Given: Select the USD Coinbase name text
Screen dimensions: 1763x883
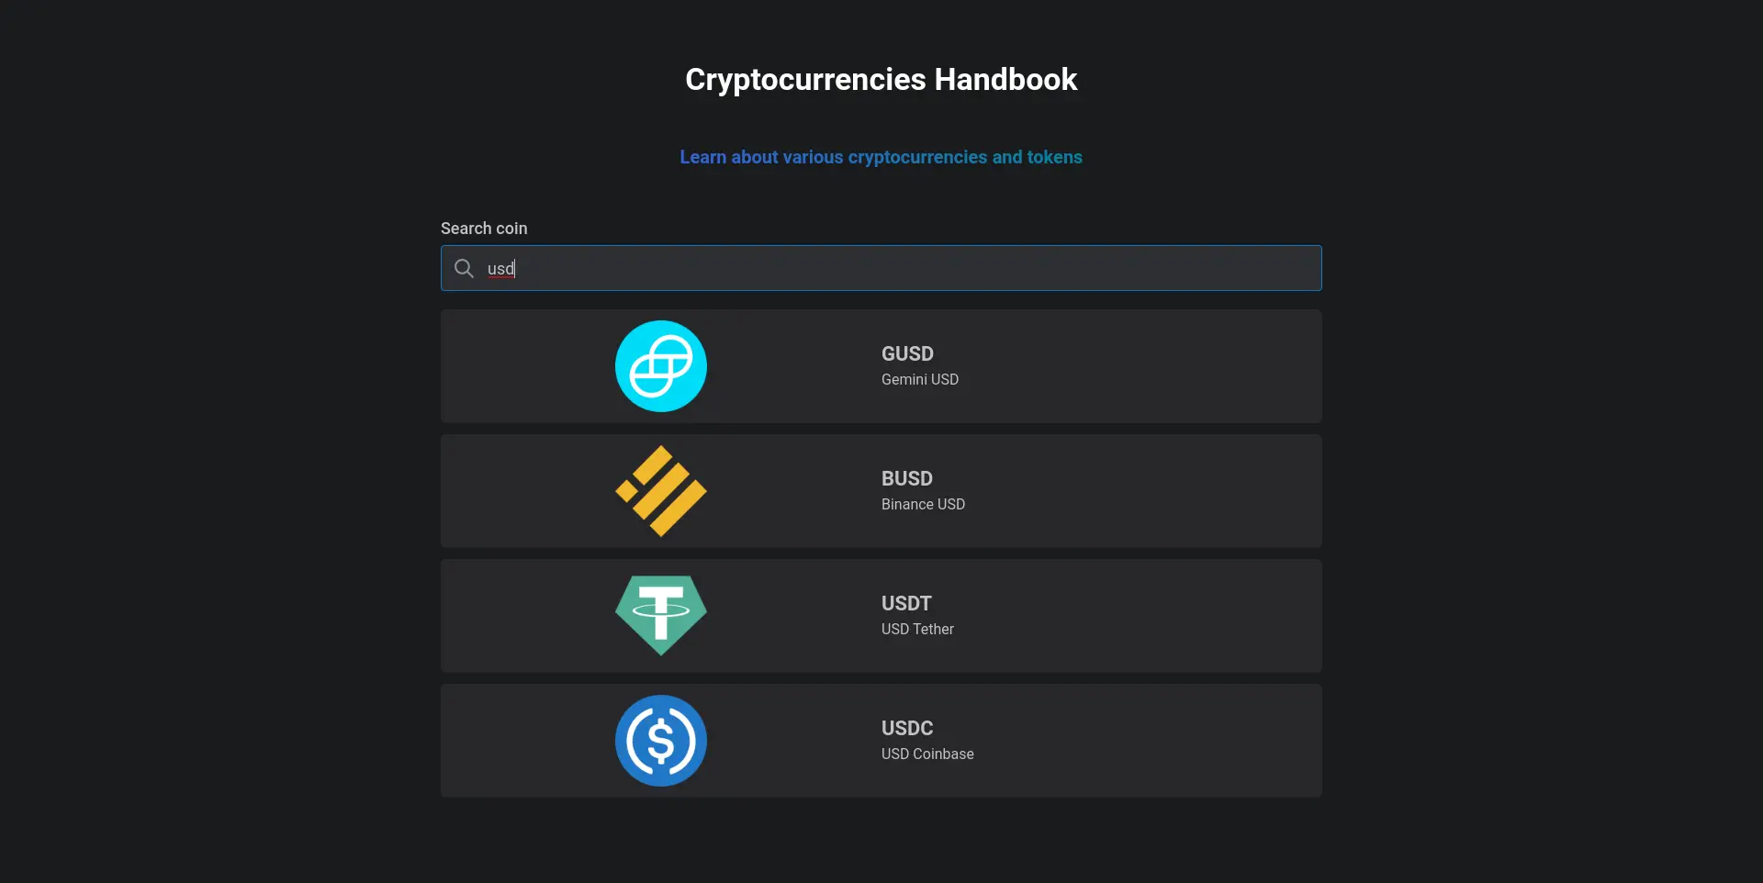Looking at the screenshot, I should 927,754.
